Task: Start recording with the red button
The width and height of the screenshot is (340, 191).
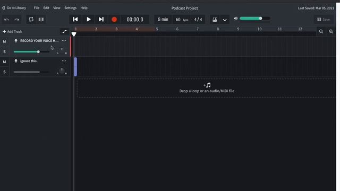Action: [x=114, y=20]
